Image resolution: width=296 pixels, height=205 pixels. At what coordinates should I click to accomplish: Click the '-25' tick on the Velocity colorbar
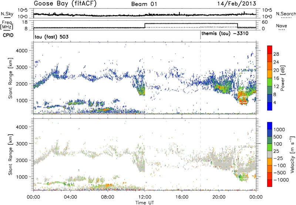pyautogui.click(x=278, y=158)
